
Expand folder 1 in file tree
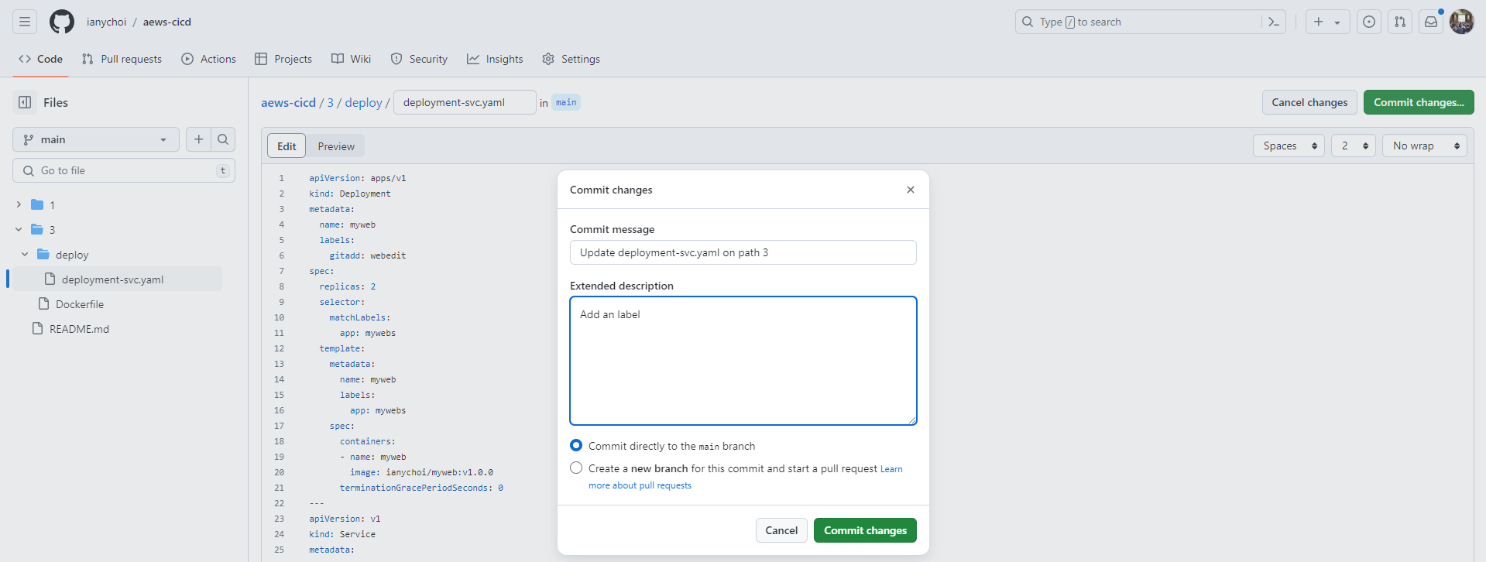(x=19, y=204)
